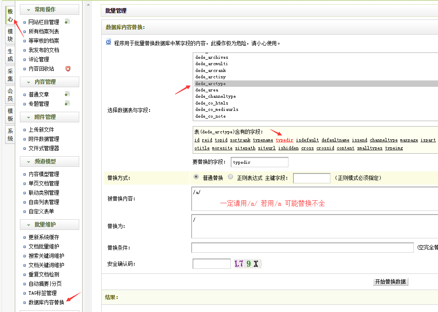Focus the 替换条件 text field

tap(302, 247)
